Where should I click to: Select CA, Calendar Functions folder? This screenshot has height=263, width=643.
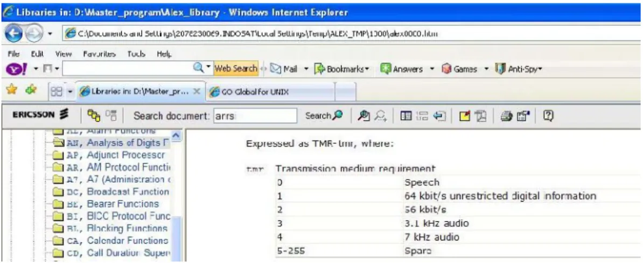[110, 240]
